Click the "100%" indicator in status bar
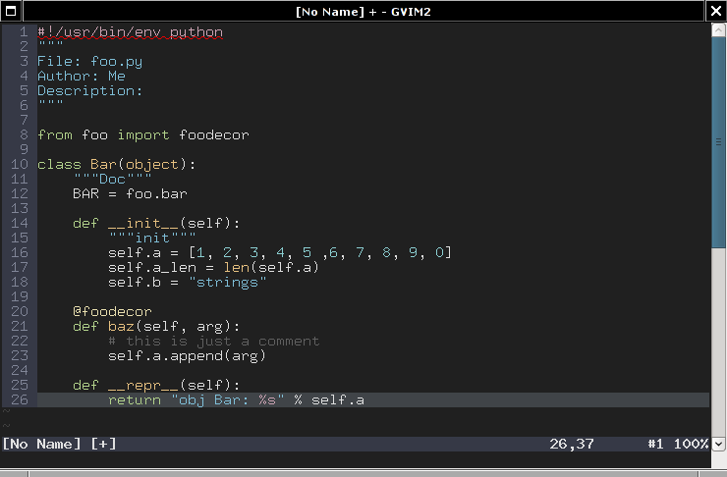 [691, 444]
